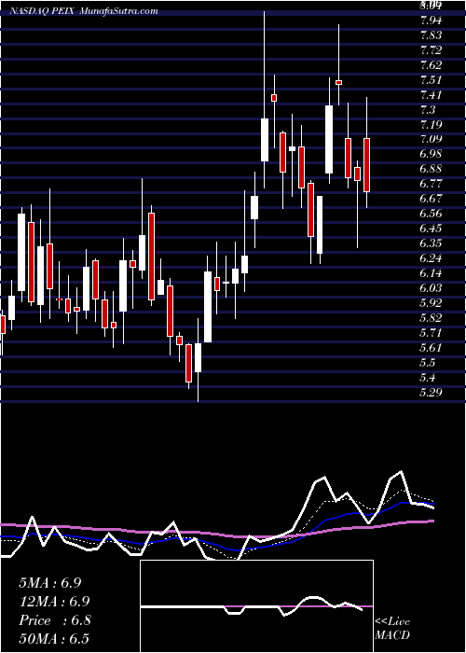Click the <<Live MACD label
The image size is (466, 653).
(392, 629)
